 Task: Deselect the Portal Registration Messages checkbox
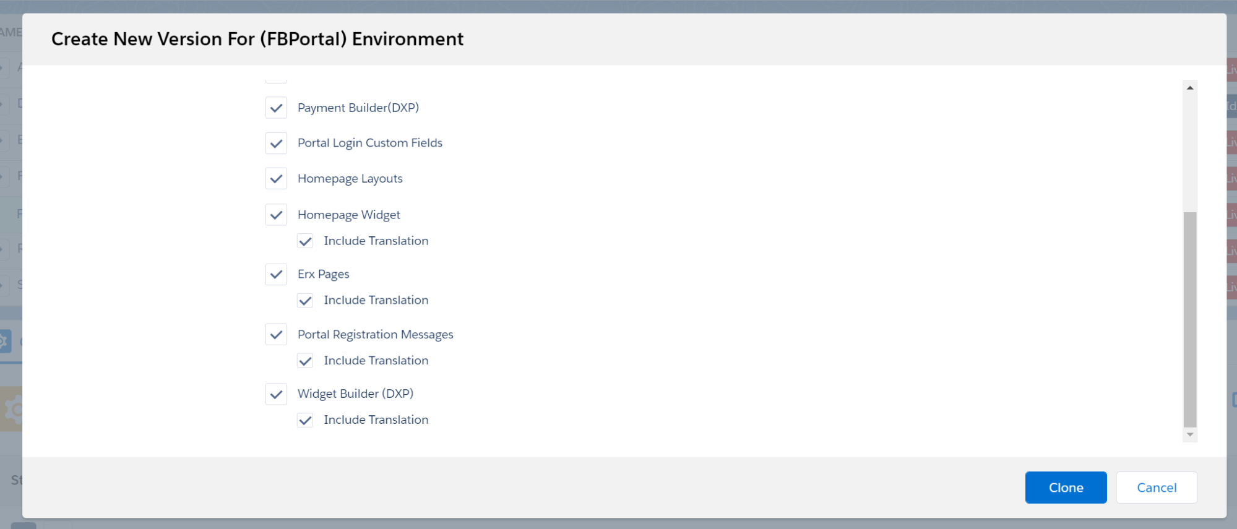coord(276,335)
